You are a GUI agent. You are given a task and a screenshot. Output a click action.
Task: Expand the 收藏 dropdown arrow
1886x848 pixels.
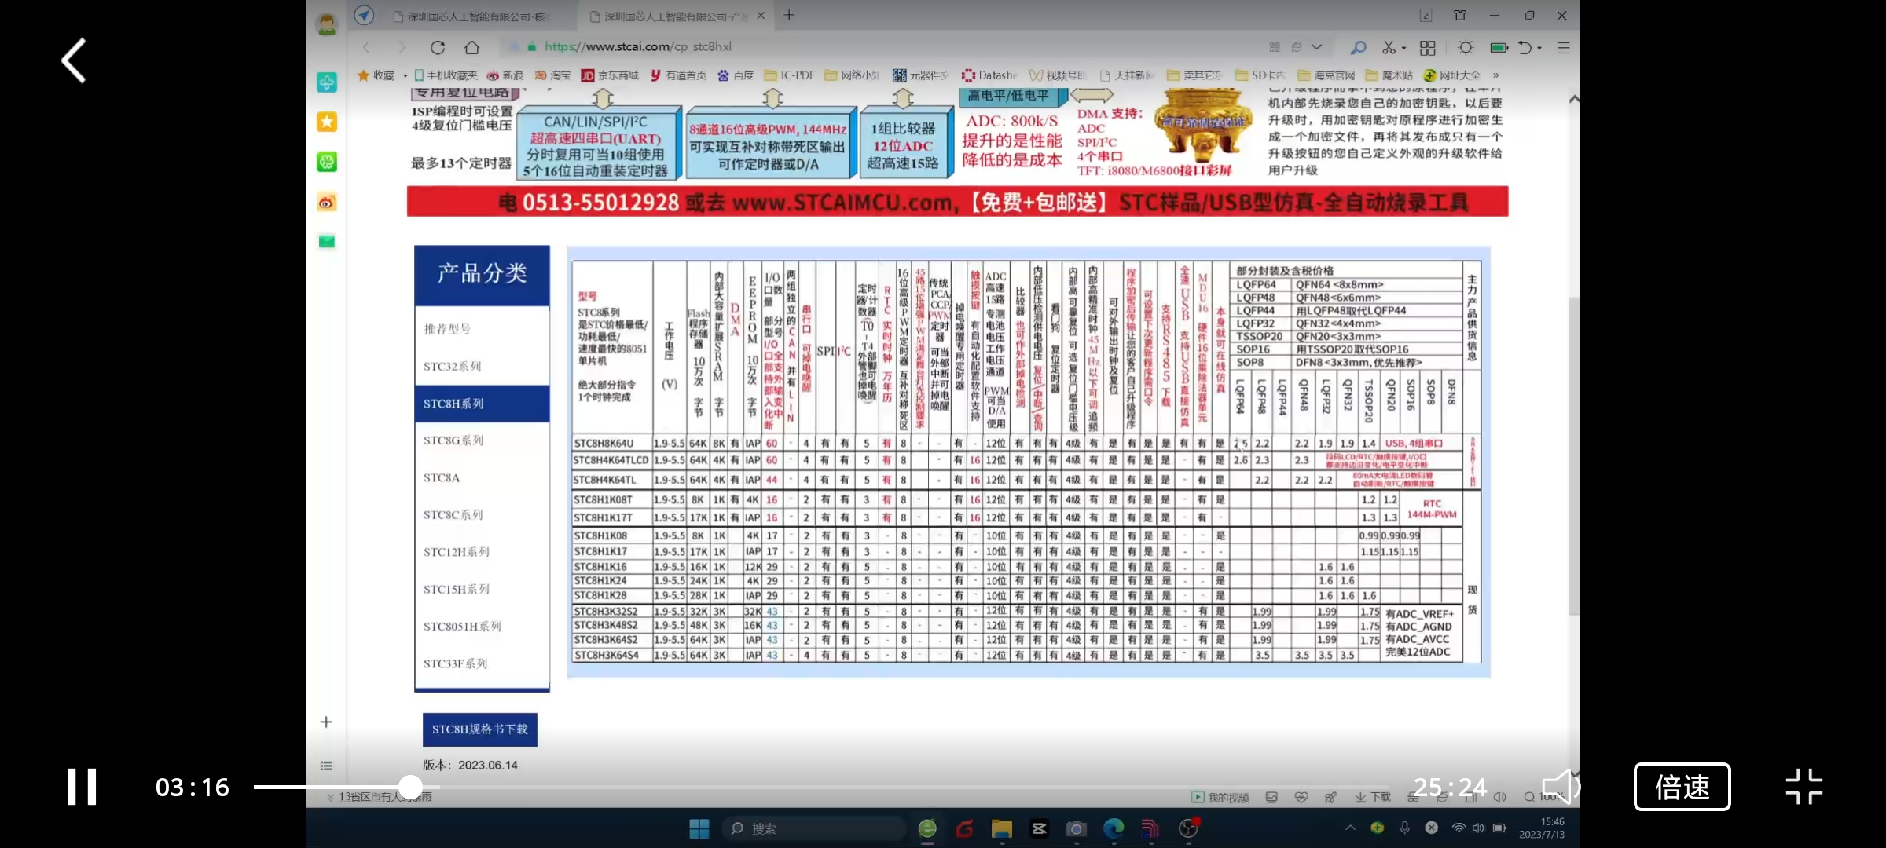pos(405,75)
